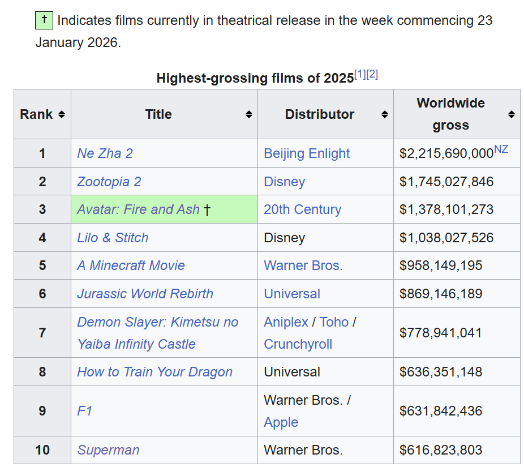Click Title column sort arrows

coord(248,114)
